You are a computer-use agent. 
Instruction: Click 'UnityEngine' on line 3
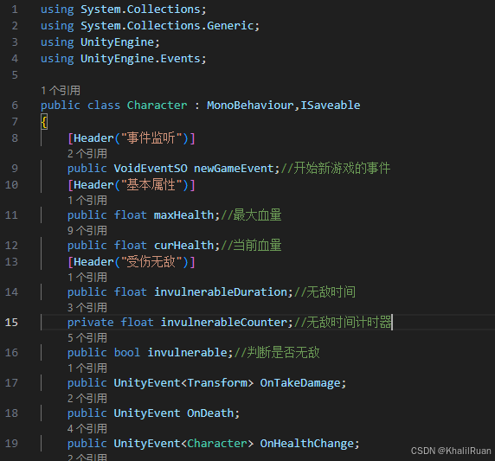(117, 42)
